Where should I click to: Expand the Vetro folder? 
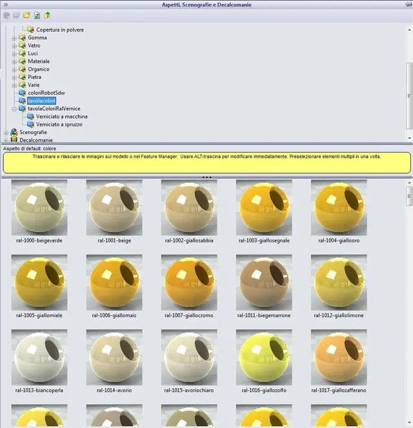[x=14, y=46]
